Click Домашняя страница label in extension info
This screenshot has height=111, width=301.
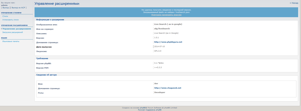(47, 42)
